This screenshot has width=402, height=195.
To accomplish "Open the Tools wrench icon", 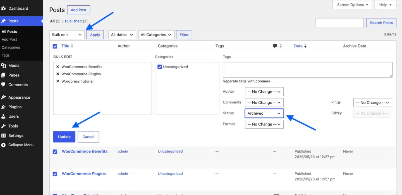I will click(4, 126).
